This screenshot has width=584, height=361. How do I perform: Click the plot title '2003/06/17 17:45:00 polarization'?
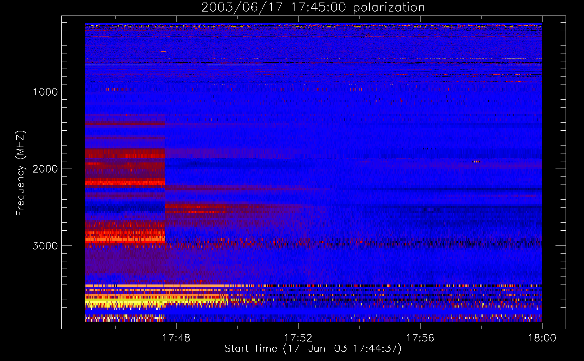(313, 8)
